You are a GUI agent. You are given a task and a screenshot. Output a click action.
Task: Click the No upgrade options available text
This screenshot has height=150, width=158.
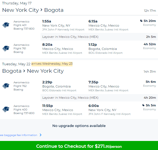(79, 126)
